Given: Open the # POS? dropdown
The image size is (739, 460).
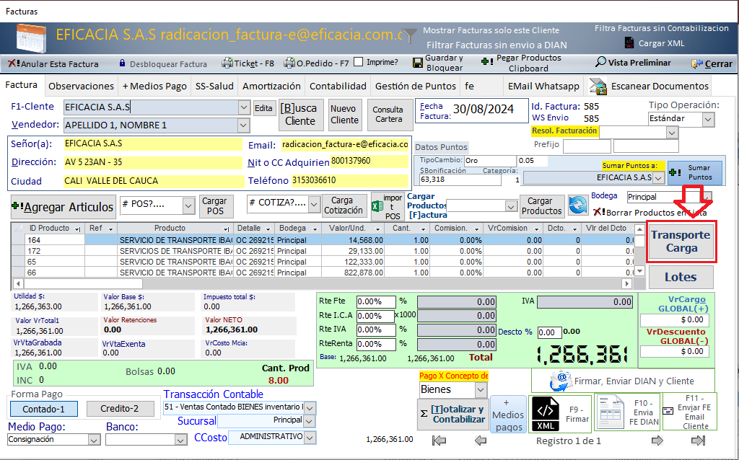Looking at the screenshot, I should [188, 205].
